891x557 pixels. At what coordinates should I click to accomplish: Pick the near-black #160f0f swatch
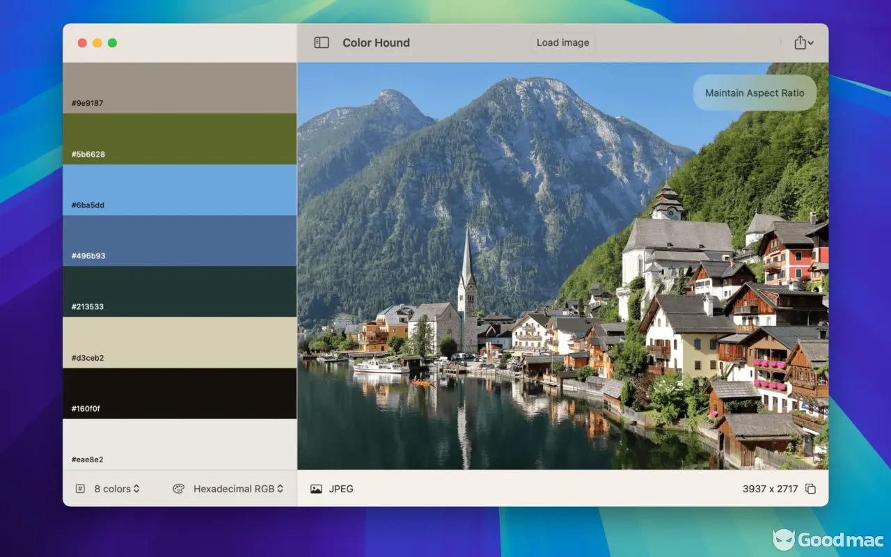point(180,393)
